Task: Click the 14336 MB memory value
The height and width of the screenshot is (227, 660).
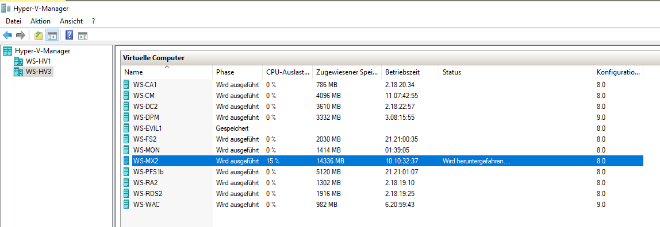Action: [x=330, y=161]
